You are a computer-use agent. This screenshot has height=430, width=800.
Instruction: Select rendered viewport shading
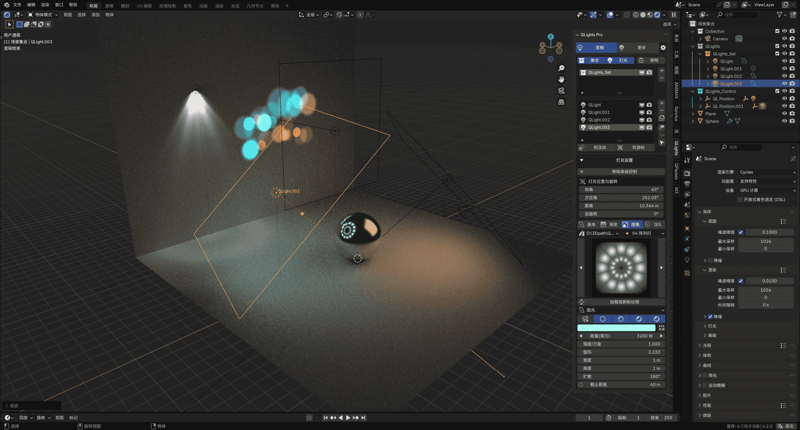[x=657, y=15]
